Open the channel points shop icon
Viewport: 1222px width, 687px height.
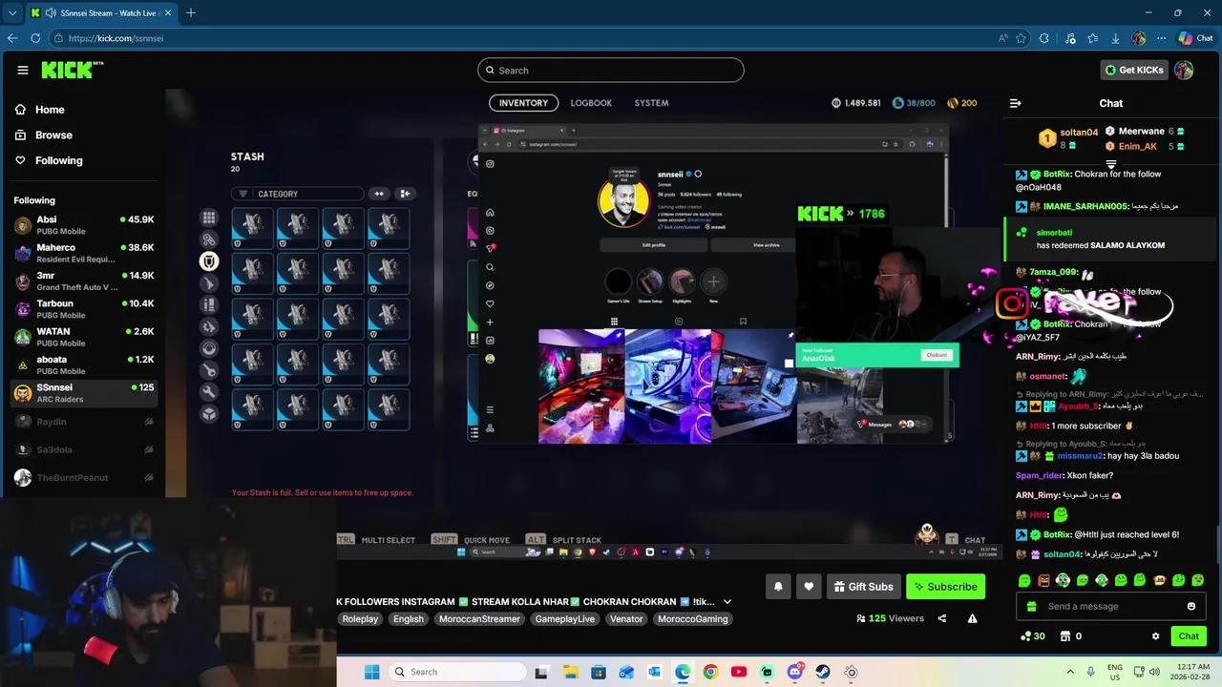point(1064,636)
